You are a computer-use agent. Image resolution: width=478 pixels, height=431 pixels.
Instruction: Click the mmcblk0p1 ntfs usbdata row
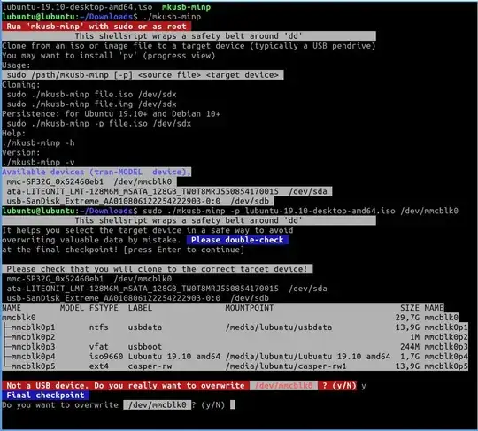point(235,327)
